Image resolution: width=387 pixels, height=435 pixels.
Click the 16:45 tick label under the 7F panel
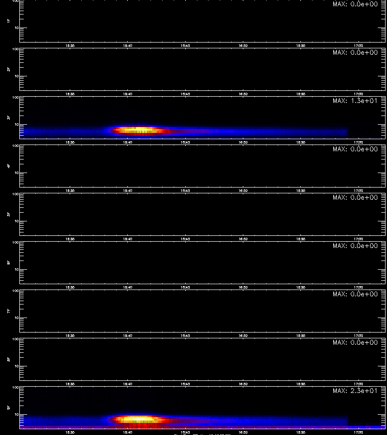(x=185, y=336)
